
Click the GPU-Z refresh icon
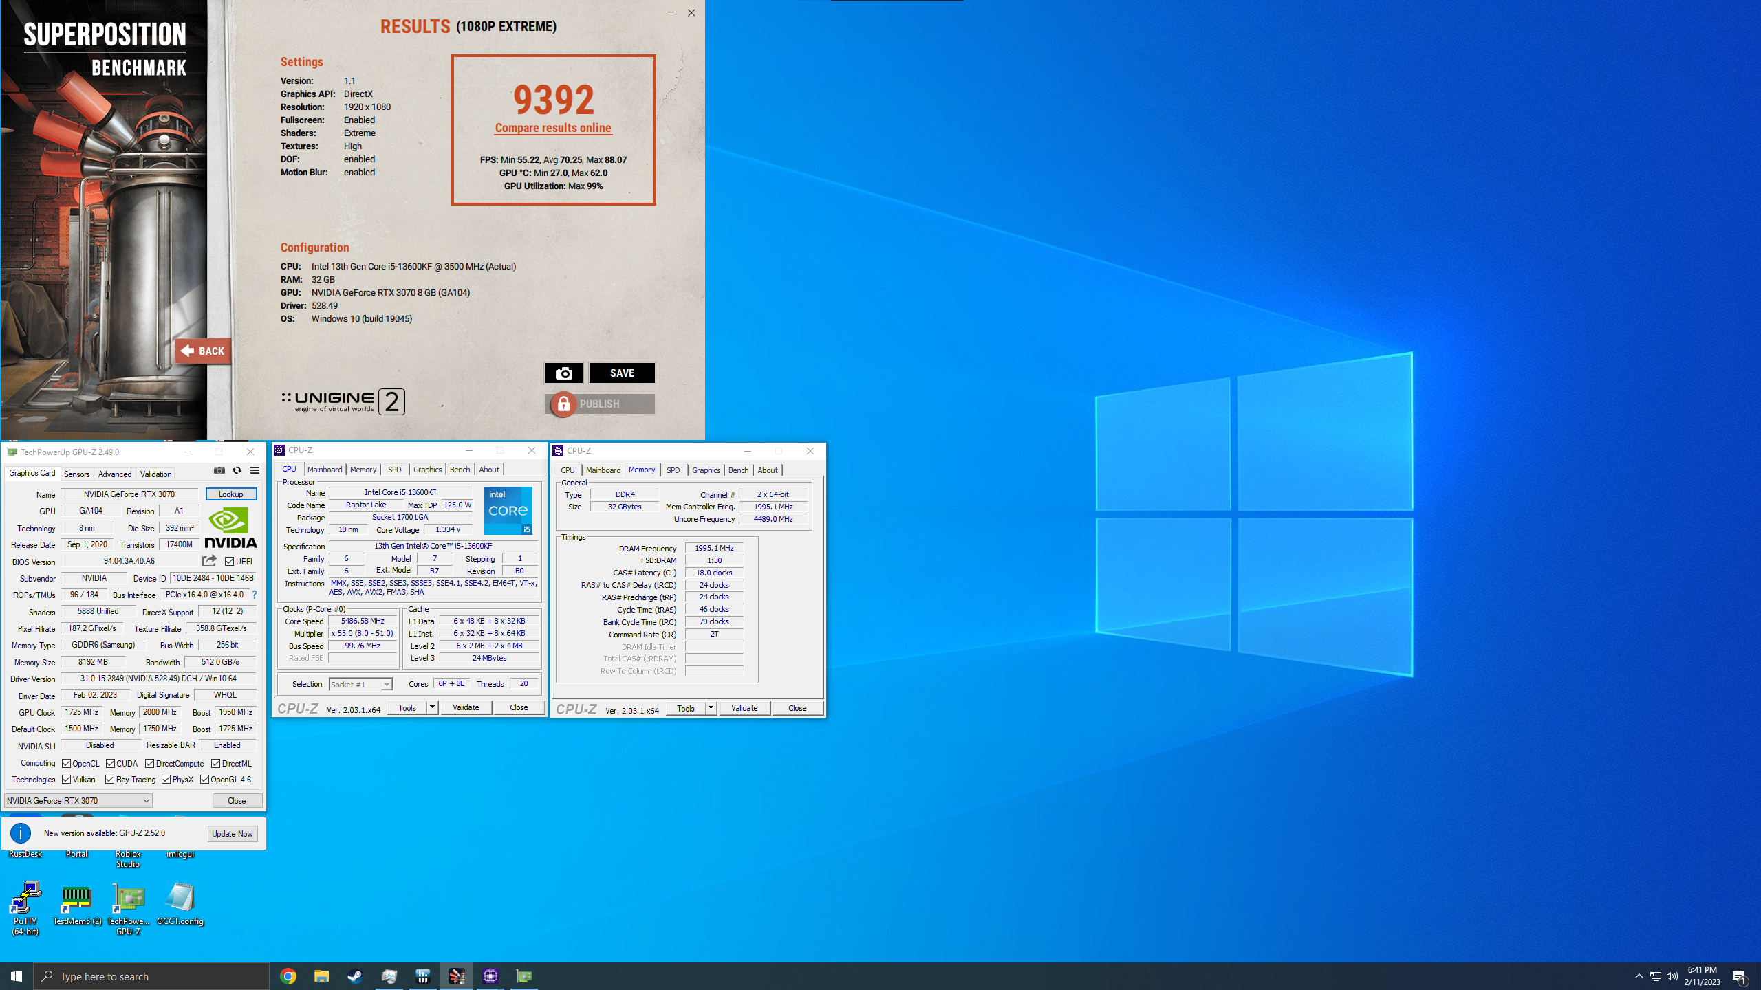coord(237,471)
